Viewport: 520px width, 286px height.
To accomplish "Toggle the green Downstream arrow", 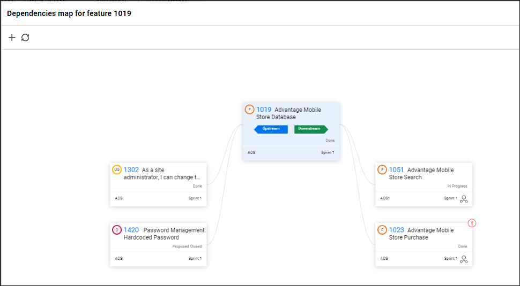I will [311, 129].
